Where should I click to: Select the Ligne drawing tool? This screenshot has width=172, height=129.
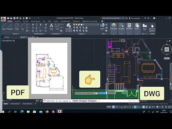[x=4, y=27]
